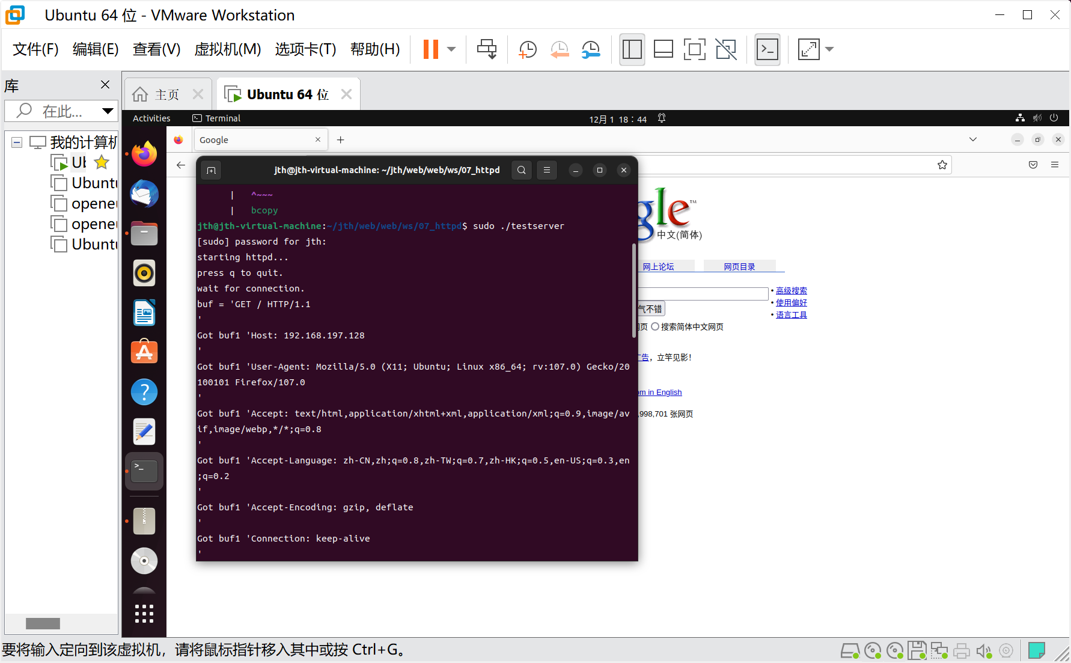Screen dimensions: 1071x663
Task: Click the notification bell icon in top bar
Action: coord(662,118)
